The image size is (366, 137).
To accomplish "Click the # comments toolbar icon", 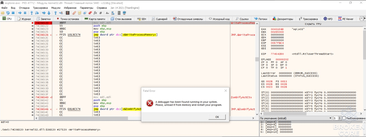I will (101, 13).
